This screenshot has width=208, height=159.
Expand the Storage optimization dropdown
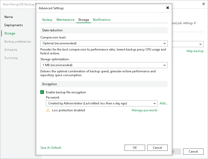pos(104,65)
